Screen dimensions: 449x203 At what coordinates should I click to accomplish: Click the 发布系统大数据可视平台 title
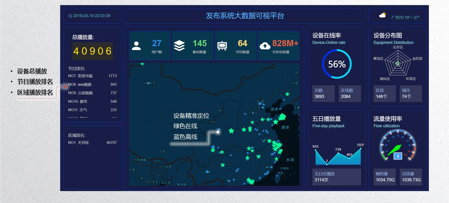(245, 16)
